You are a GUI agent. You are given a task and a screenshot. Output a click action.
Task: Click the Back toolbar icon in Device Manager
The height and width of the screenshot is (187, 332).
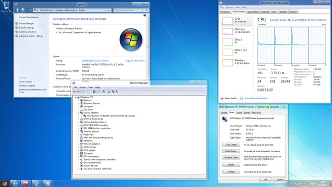coord(74,91)
